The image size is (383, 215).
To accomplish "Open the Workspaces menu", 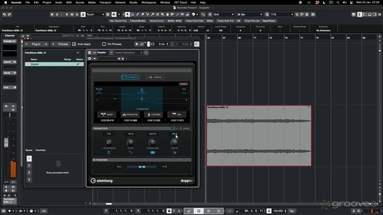I will tap(149, 2).
